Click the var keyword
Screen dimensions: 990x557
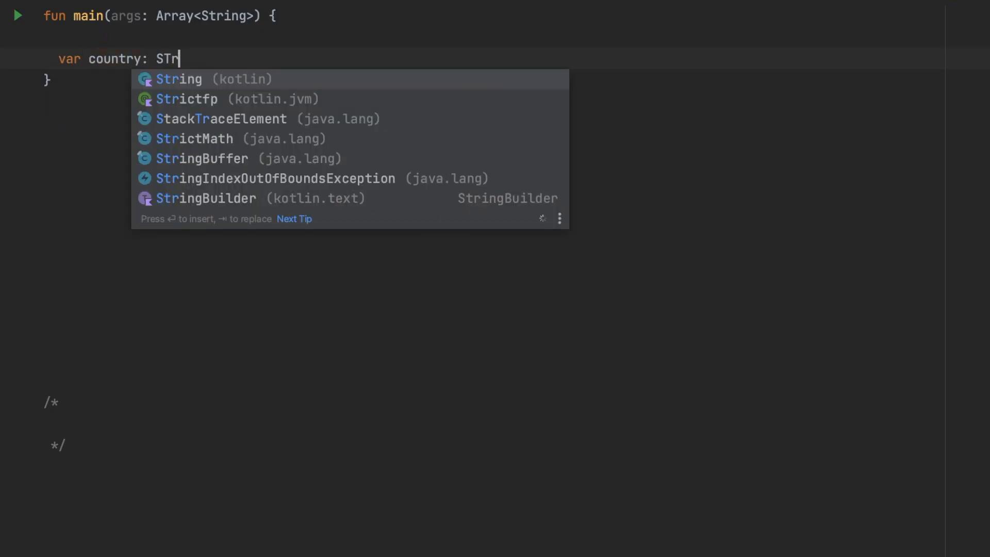tap(70, 59)
